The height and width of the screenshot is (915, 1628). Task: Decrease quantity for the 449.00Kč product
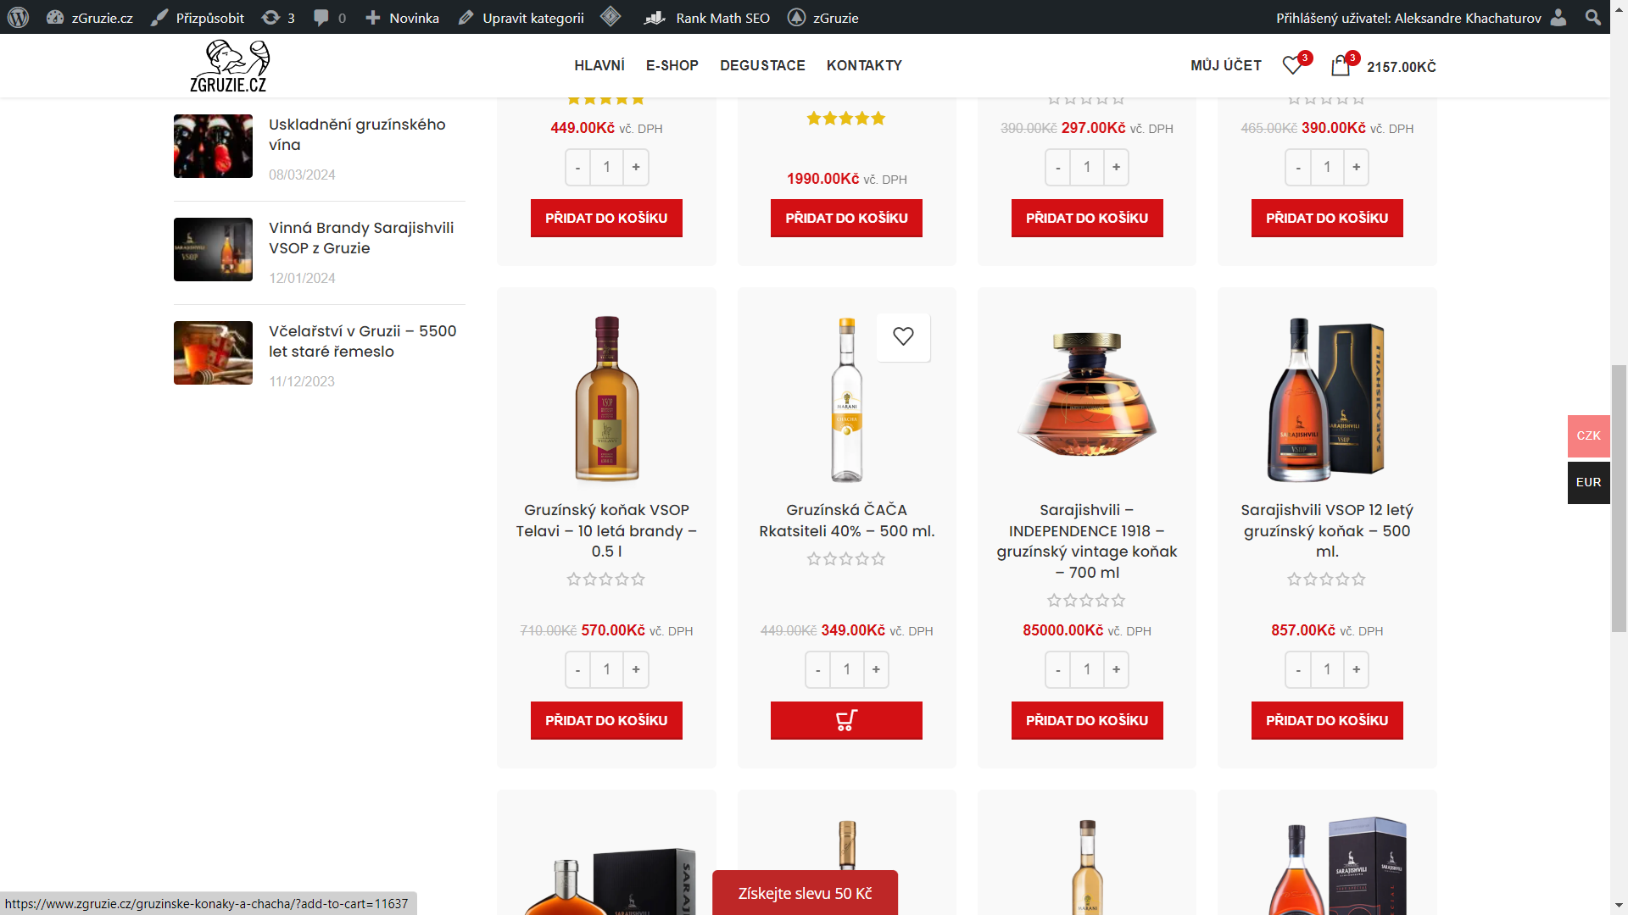pos(577,167)
